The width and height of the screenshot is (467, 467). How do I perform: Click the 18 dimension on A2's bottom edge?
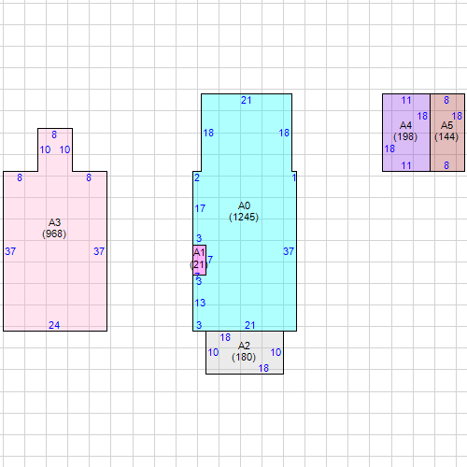click(263, 368)
